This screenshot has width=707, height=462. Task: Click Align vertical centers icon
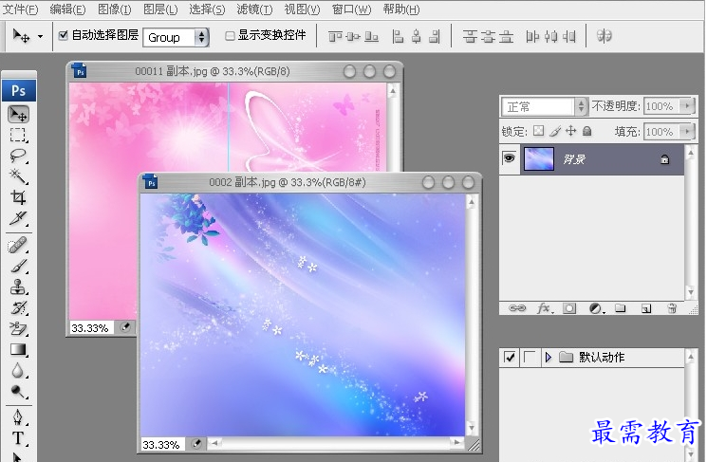tap(353, 36)
